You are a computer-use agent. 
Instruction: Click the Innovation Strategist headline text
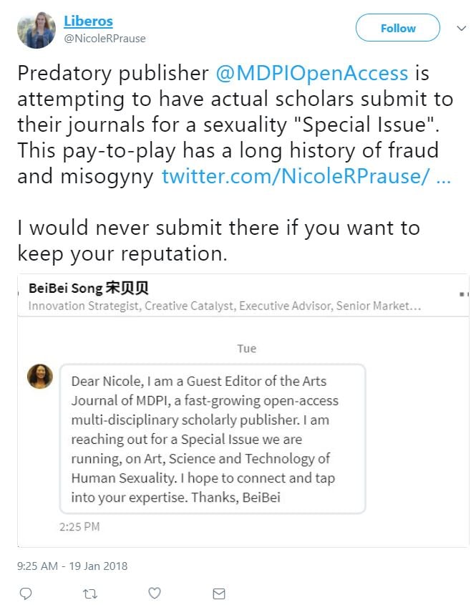click(x=224, y=306)
